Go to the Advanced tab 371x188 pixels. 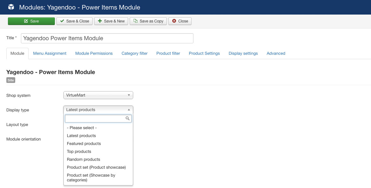[276, 53]
